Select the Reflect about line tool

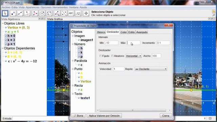point(64,13)
